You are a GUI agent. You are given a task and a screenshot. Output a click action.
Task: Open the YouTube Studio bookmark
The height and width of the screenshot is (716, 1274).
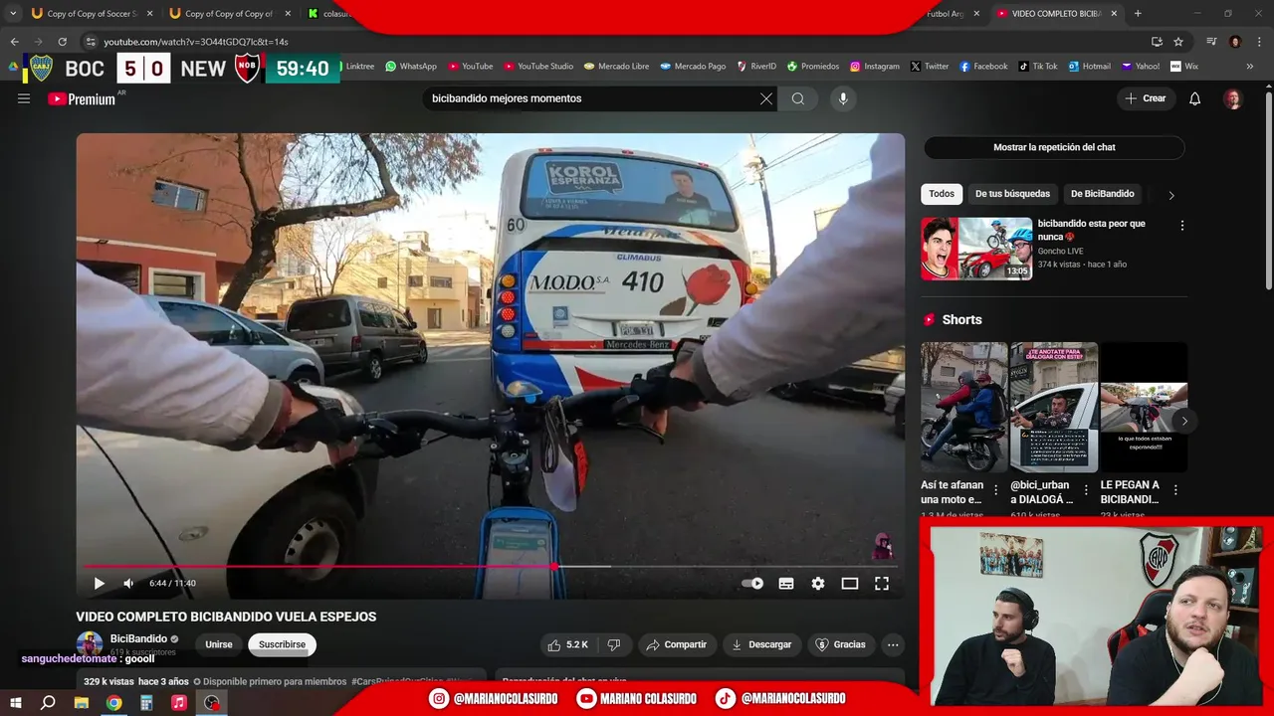pyautogui.click(x=538, y=67)
